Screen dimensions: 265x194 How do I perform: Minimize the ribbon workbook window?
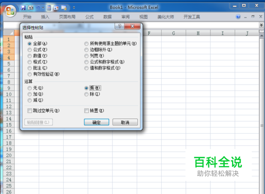[x=245, y=17]
